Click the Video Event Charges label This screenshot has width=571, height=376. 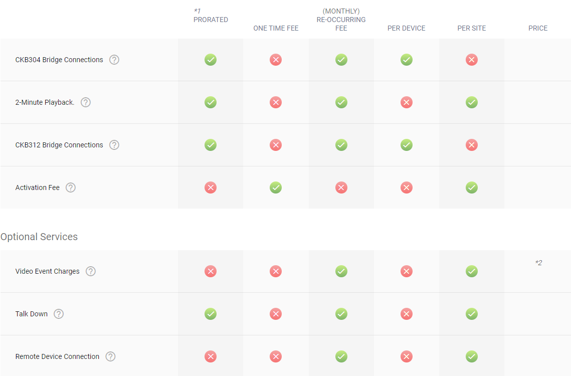(x=47, y=271)
